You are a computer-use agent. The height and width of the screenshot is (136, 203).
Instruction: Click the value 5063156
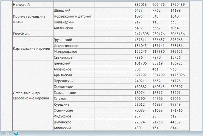click(x=177, y=34)
